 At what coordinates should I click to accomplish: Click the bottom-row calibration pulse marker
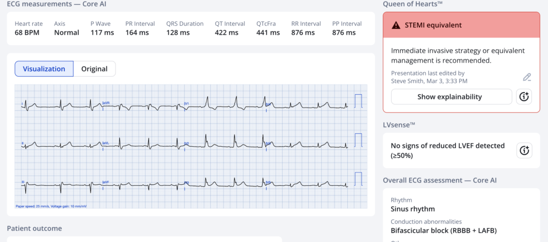point(358,179)
